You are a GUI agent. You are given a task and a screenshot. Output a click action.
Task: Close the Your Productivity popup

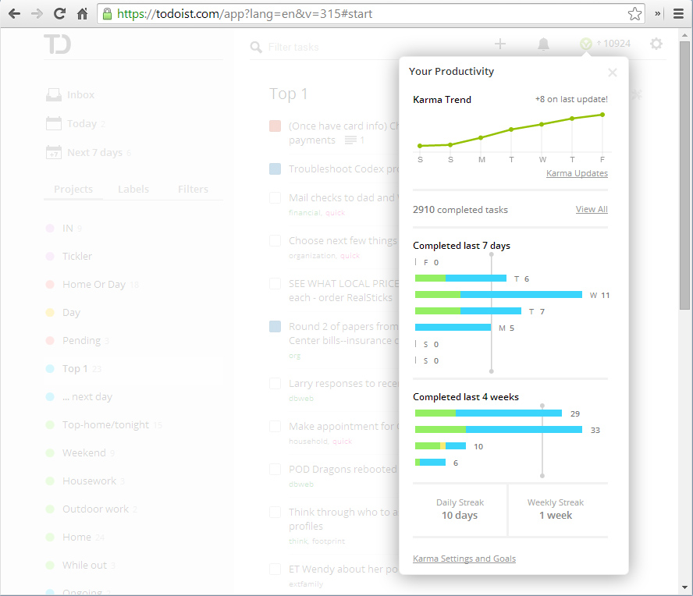point(613,73)
